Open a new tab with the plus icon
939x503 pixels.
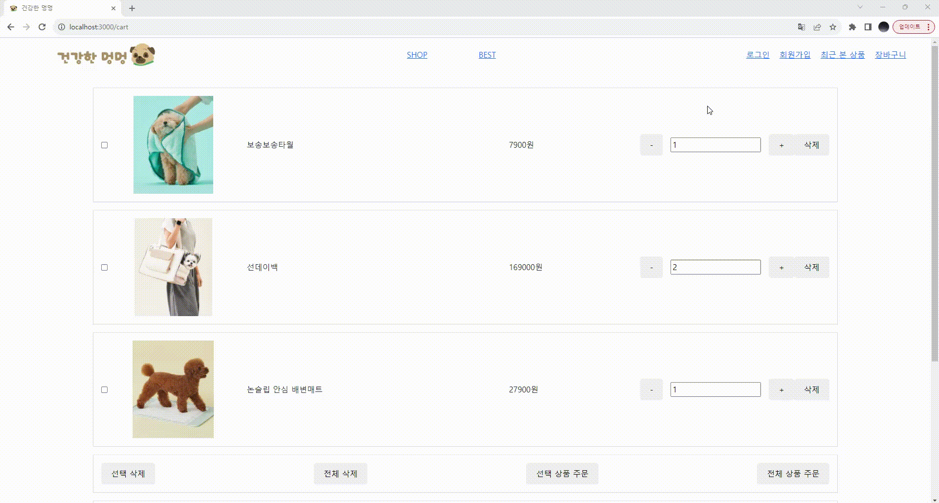[x=132, y=8]
